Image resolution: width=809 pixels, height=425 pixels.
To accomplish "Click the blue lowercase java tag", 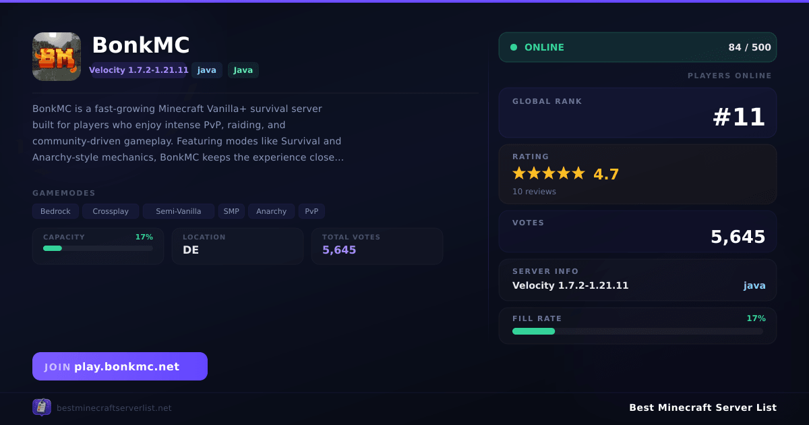I will click(207, 70).
